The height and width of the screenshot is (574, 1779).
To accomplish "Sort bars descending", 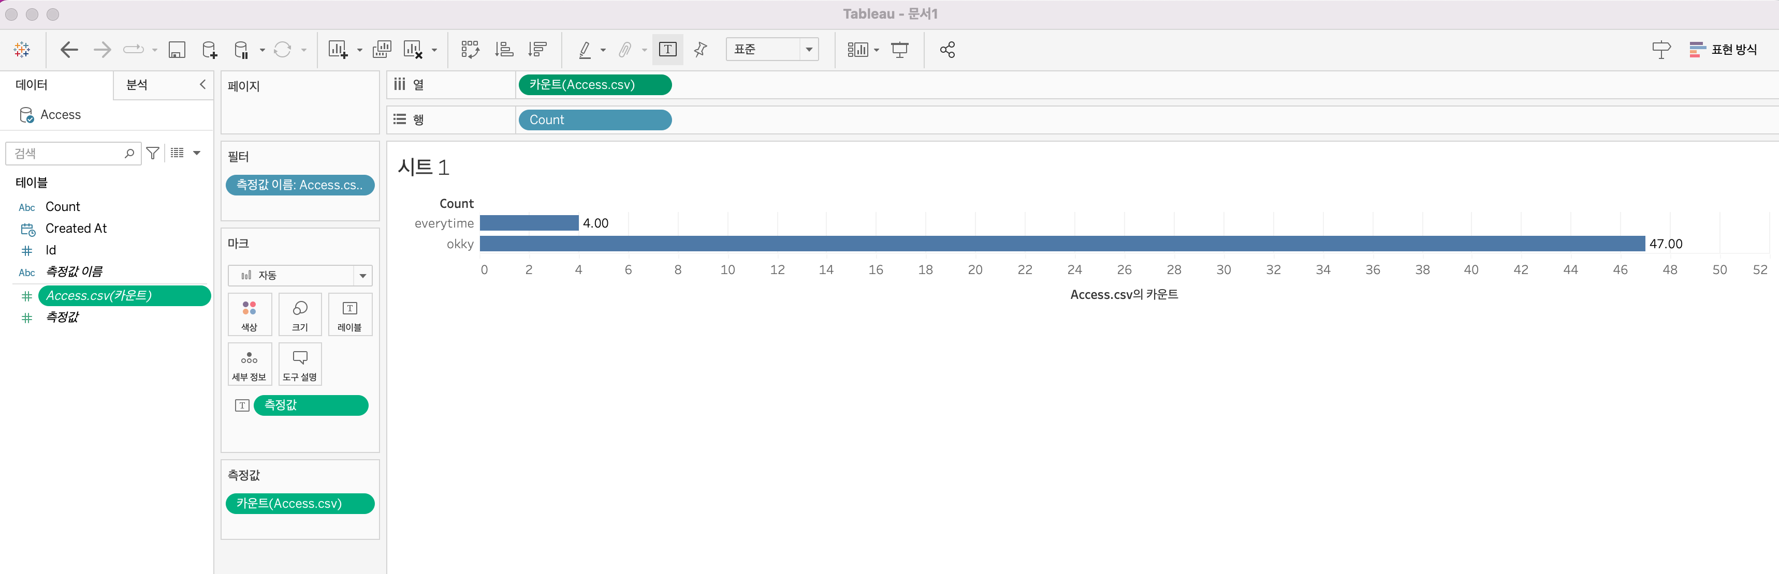I will tap(537, 49).
